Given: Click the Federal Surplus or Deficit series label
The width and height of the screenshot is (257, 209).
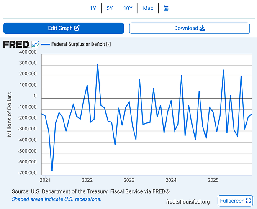Looking at the screenshot, I should click(81, 44).
